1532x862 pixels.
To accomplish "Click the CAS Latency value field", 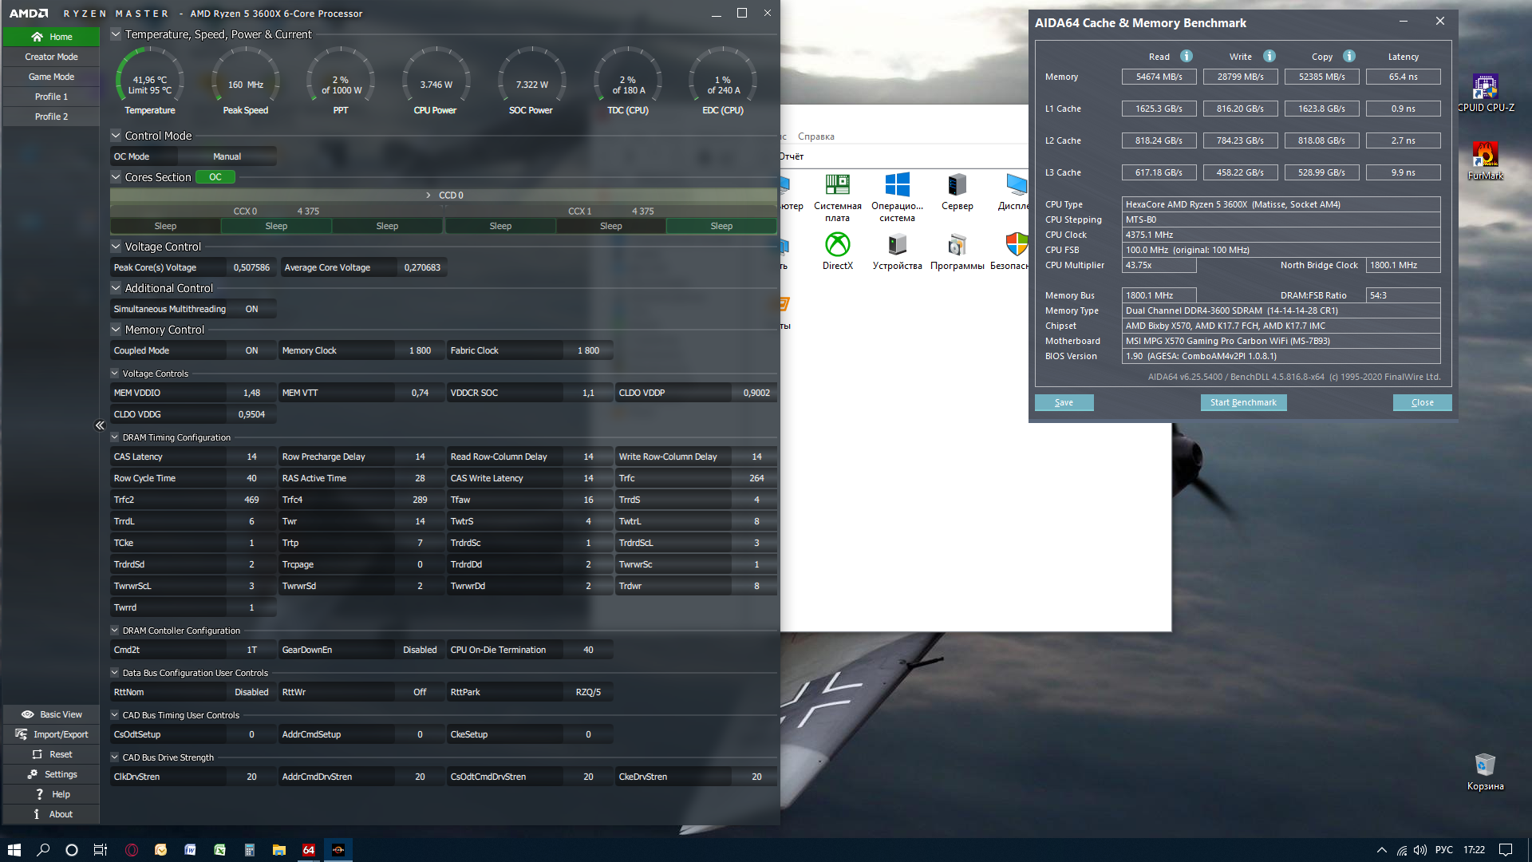I will (251, 457).
